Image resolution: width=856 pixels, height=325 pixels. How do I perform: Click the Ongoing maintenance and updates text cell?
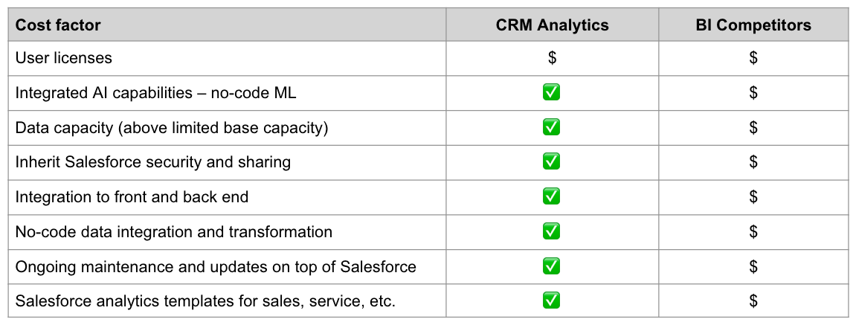[x=216, y=266]
